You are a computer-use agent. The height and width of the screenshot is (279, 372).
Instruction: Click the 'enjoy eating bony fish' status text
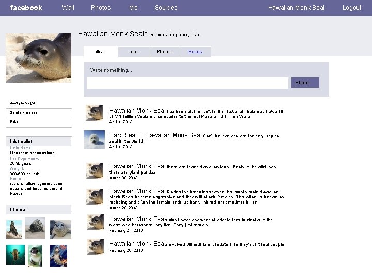point(174,35)
